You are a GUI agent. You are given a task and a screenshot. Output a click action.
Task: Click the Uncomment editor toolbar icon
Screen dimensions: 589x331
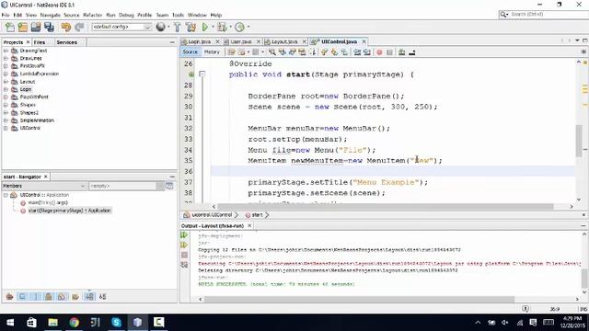[x=412, y=52]
